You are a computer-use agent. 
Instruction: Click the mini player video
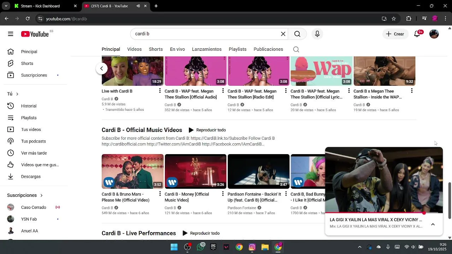384,180
